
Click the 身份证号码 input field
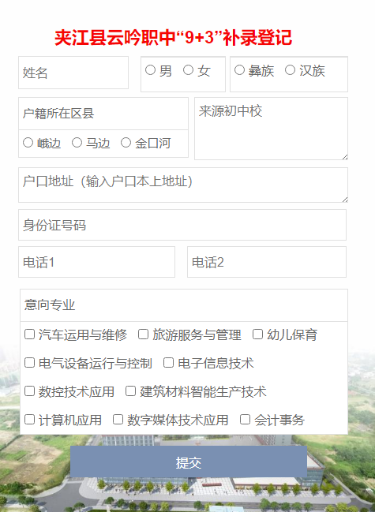pyautogui.click(x=182, y=225)
